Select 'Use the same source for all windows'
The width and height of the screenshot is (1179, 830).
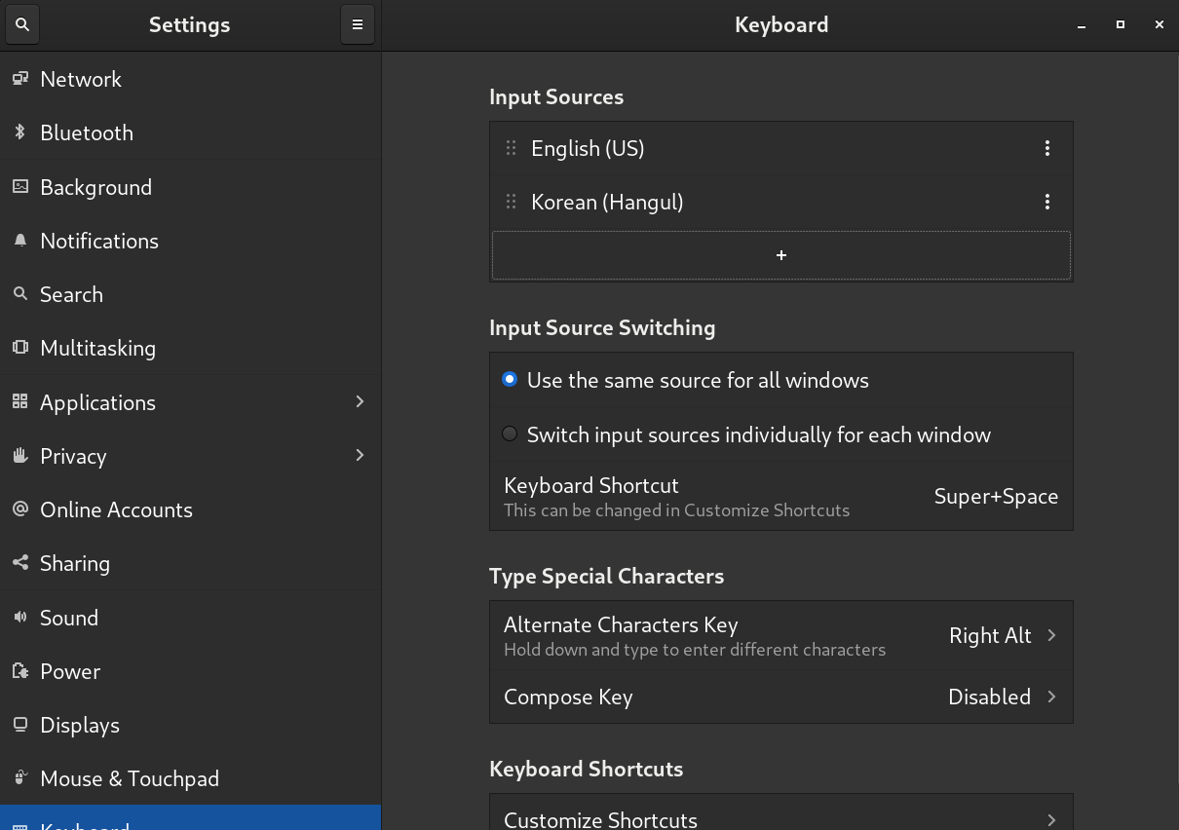[510, 380]
